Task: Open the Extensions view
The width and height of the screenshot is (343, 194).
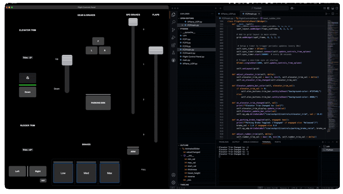Action: 173,45
